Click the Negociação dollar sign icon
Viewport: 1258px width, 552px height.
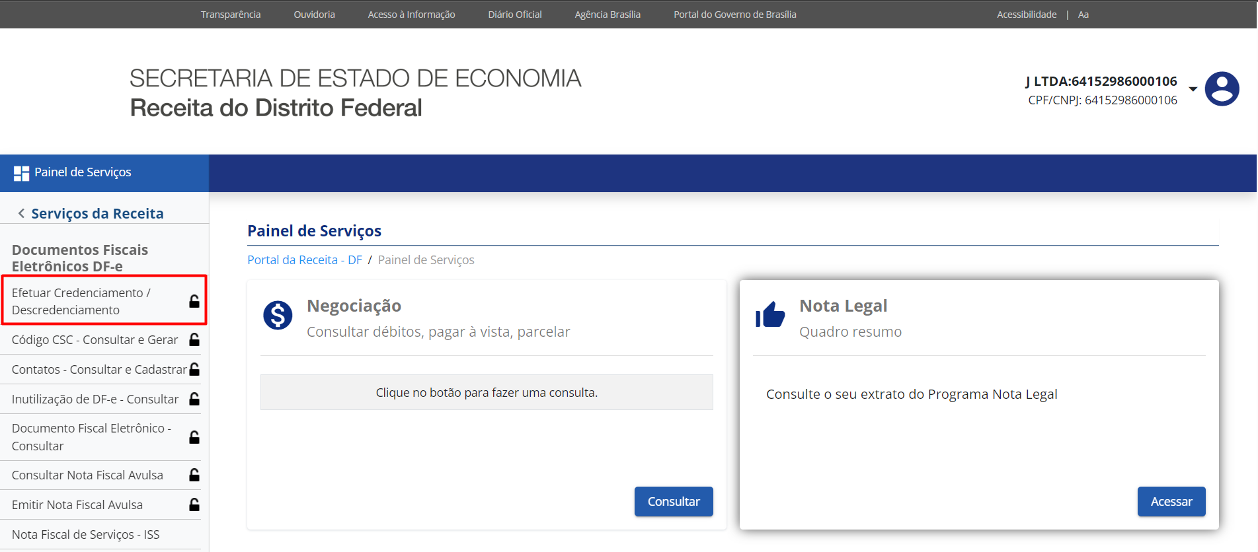(x=278, y=315)
